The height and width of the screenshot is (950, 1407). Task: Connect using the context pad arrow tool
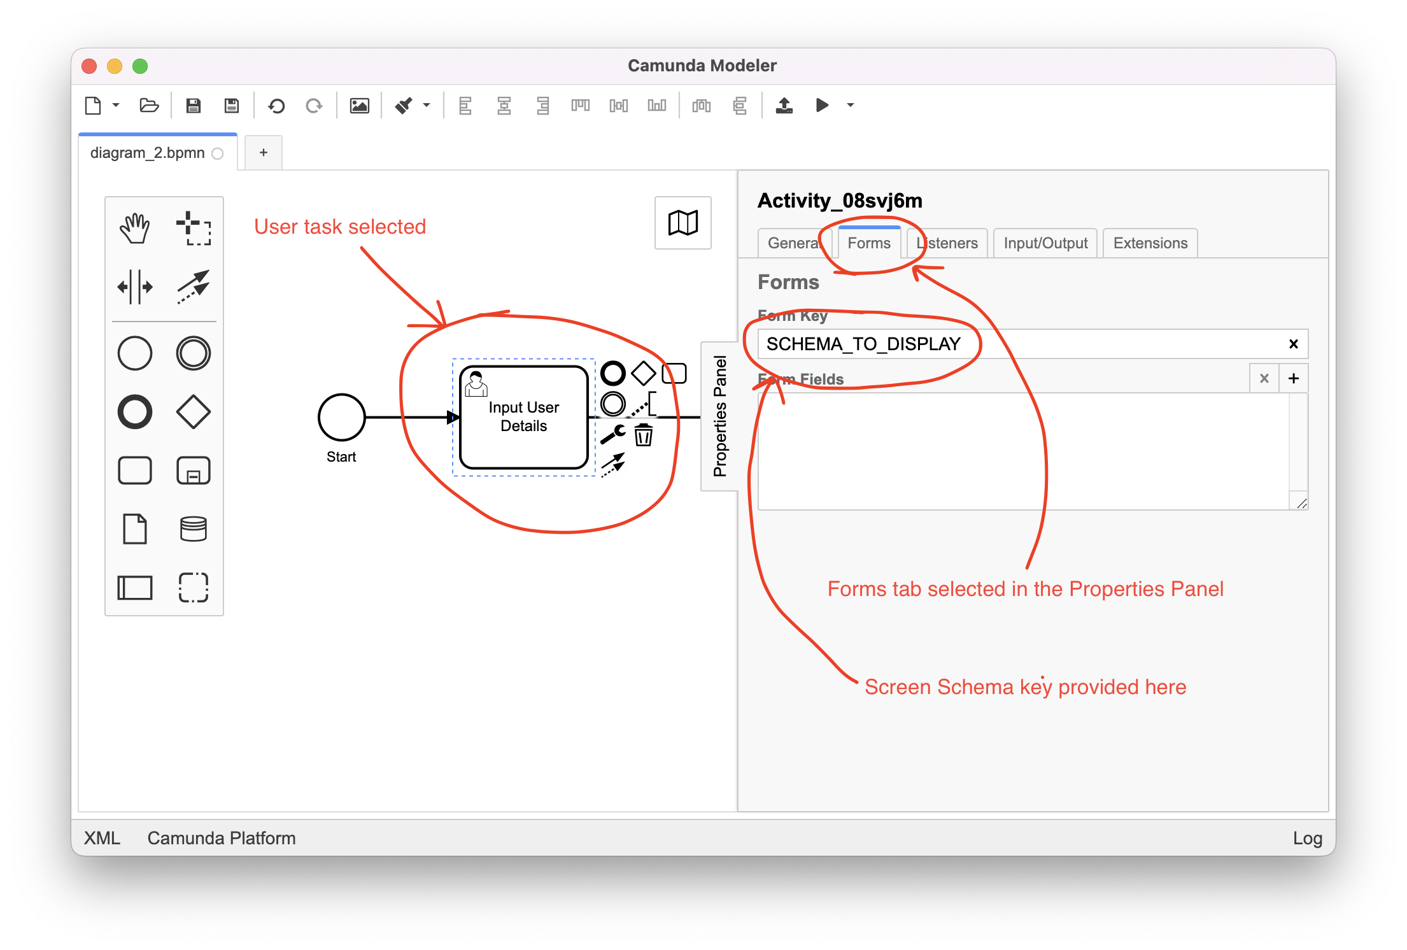[x=613, y=465]
